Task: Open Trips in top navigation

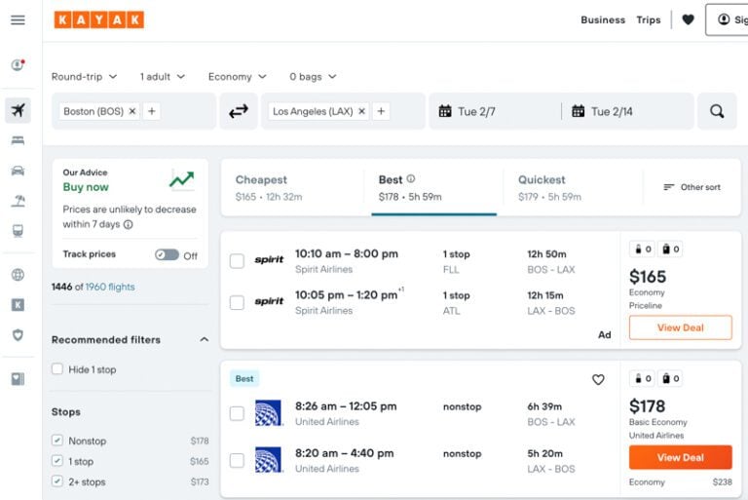Action: point(649,20)
